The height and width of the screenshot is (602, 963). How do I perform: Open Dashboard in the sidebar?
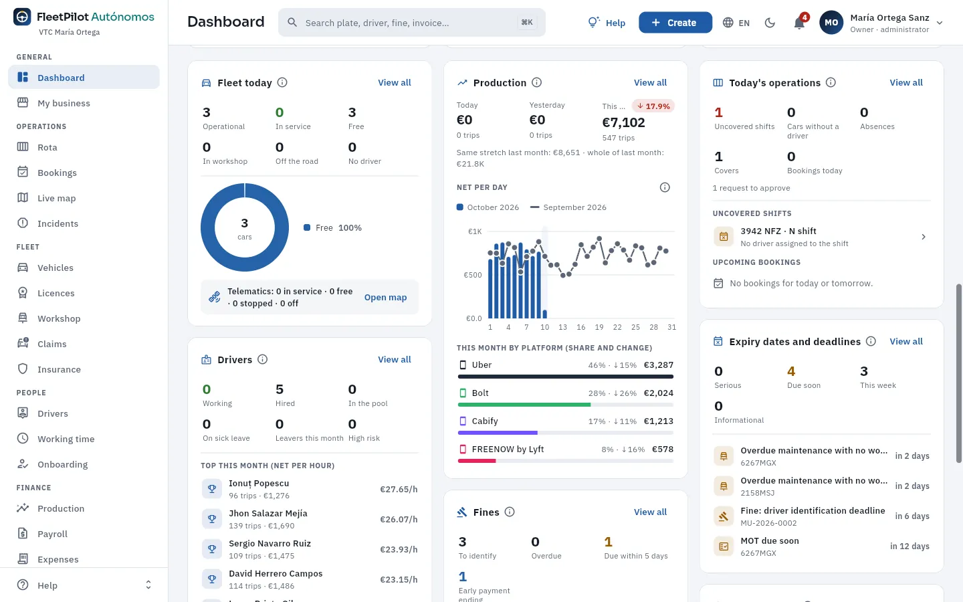[84, 78]
